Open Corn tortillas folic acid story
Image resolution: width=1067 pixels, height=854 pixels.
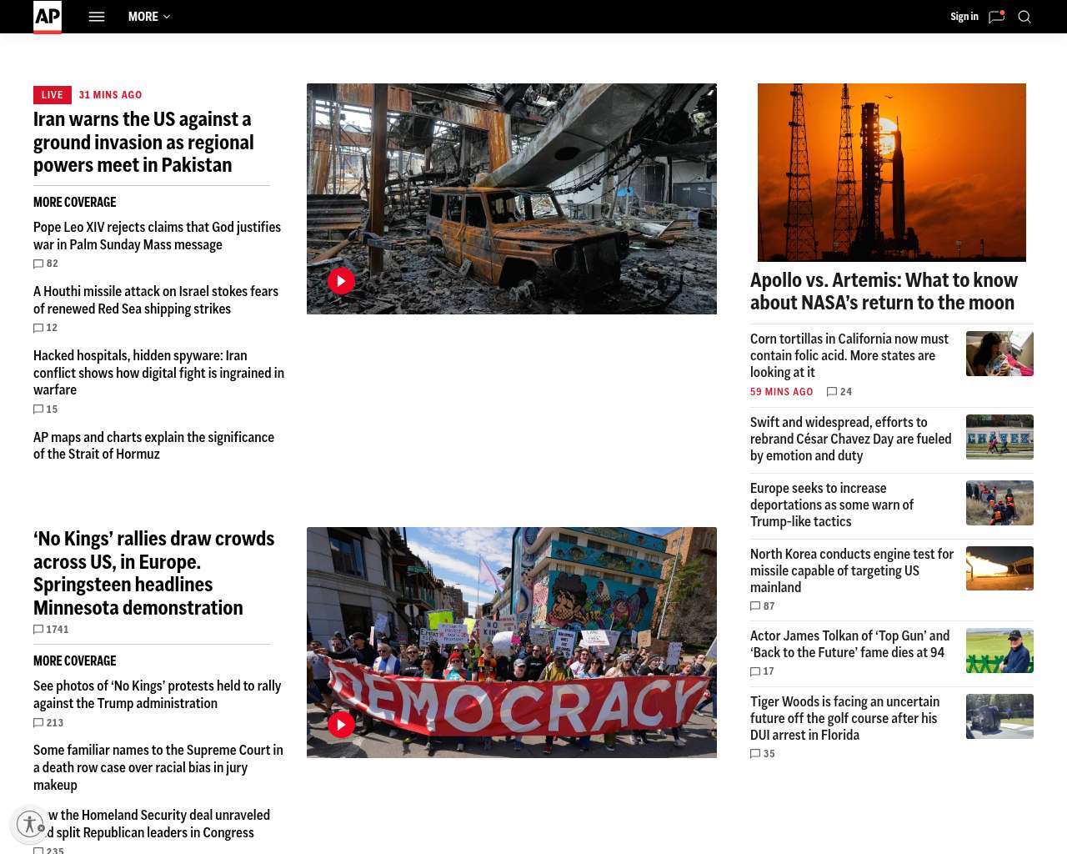coord(849,355)
